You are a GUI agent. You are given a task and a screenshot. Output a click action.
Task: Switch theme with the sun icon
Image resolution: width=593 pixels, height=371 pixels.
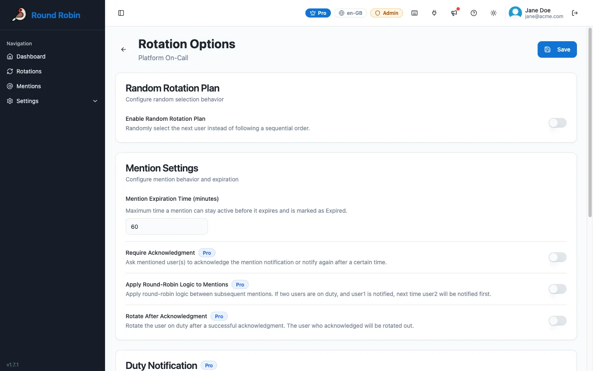tap(494, 13)
